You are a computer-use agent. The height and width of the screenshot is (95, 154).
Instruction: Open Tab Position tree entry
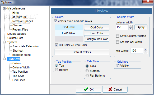coord(20,72)
